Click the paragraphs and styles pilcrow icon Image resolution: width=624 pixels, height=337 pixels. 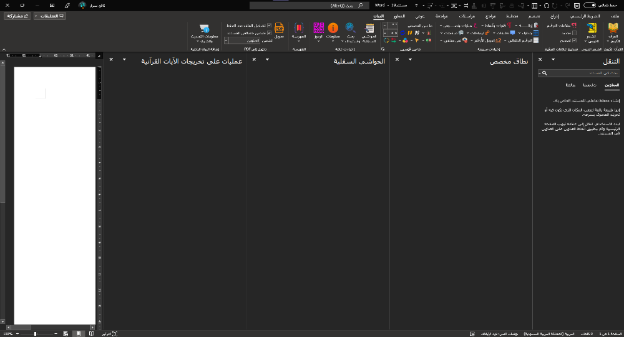[509, 26]
